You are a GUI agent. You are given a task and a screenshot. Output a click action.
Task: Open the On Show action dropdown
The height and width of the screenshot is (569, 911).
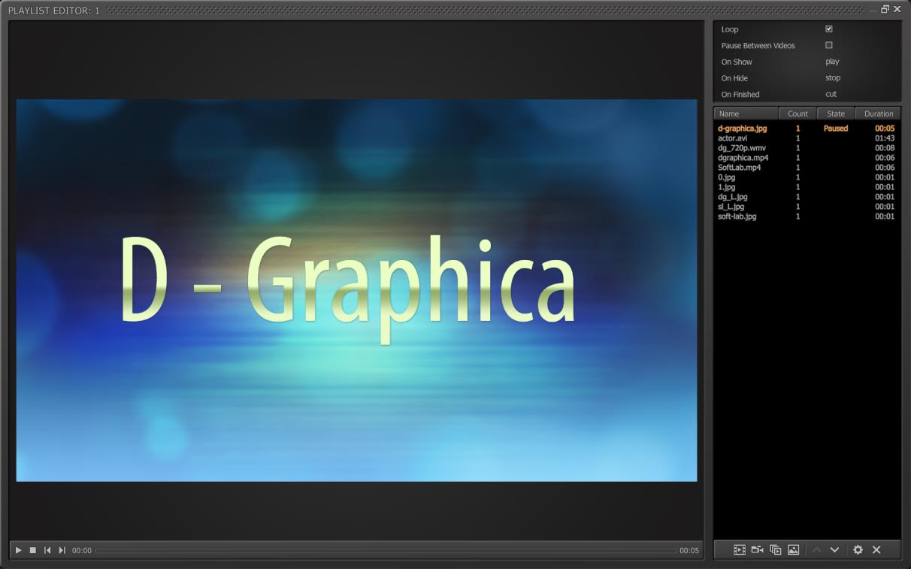(x=832, y=62)
